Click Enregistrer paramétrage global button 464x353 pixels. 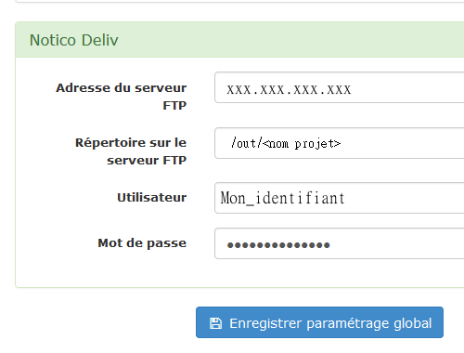319,322
